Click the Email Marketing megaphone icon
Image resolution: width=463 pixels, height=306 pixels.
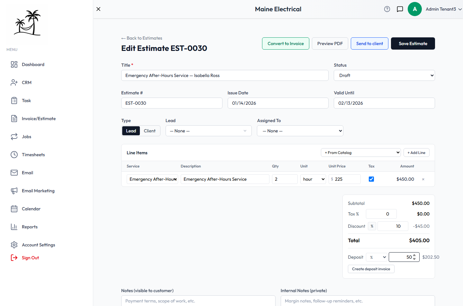coord(14,191)
